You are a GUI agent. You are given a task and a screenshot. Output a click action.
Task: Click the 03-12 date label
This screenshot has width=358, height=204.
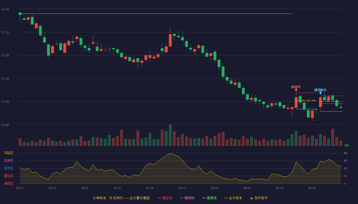pyautogui.click(x=20, y=188)
